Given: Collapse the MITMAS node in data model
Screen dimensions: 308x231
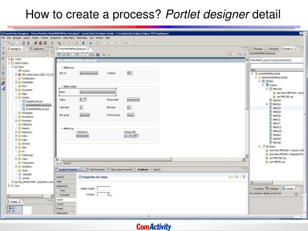Looking at the screenshot, I should [x=260, y=81].
